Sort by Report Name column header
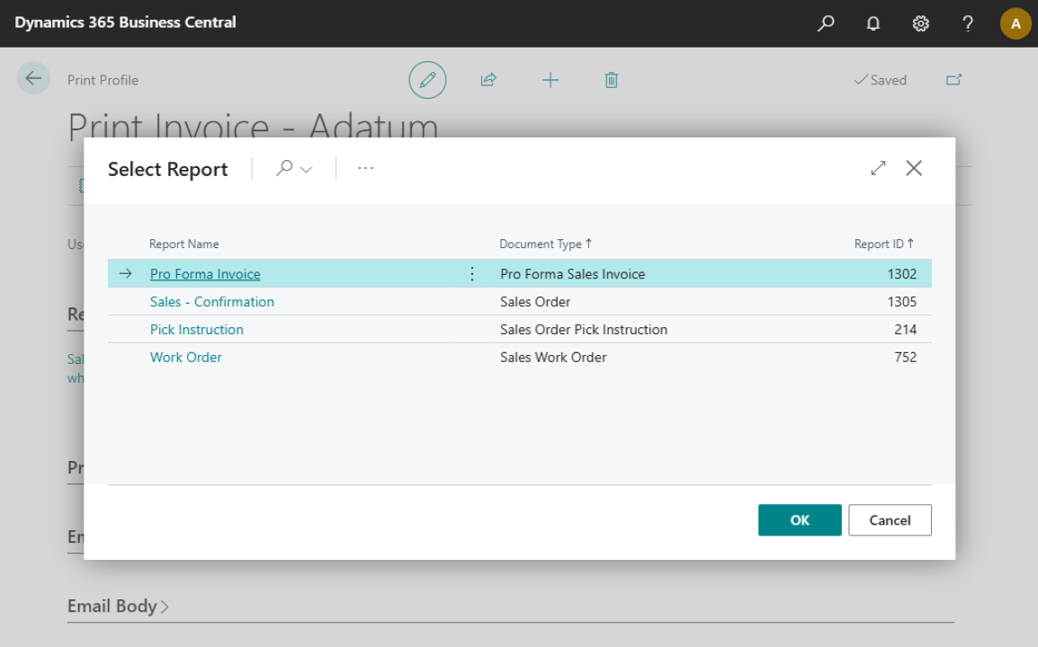Screen dimensions: 1038x647 point(184,244)
